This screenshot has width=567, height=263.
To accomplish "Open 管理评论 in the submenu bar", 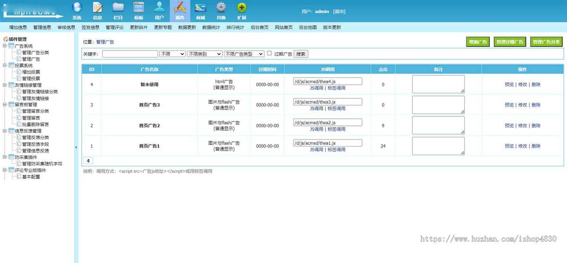I will [114, 27].
